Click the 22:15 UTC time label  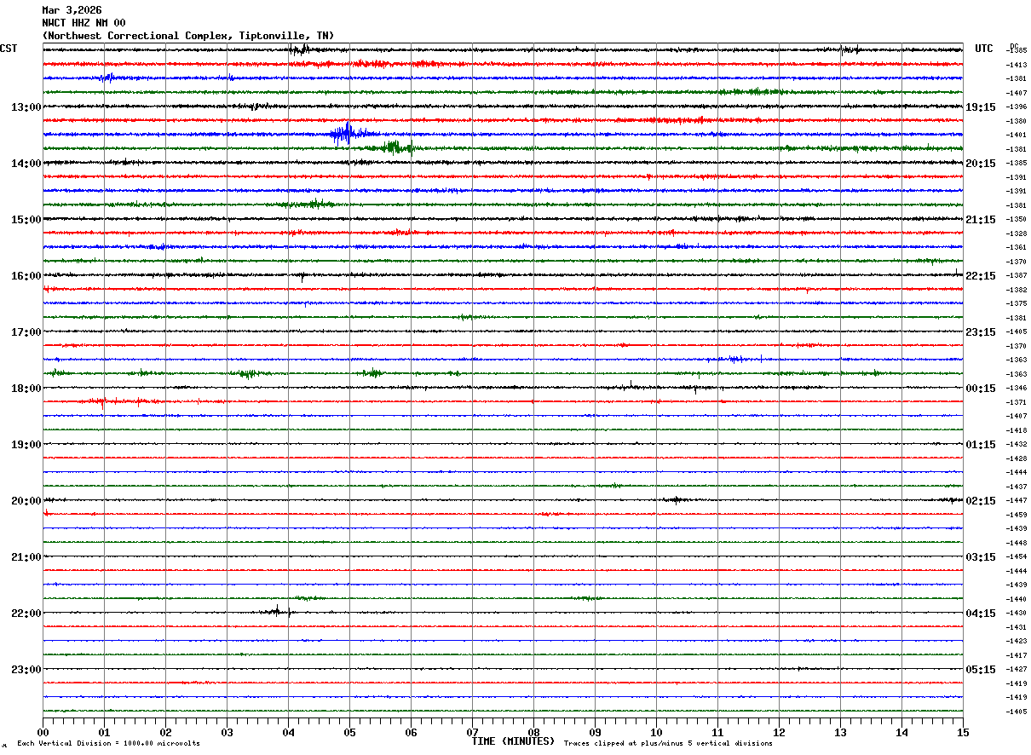pyautogui.click(x=981, y=276)
